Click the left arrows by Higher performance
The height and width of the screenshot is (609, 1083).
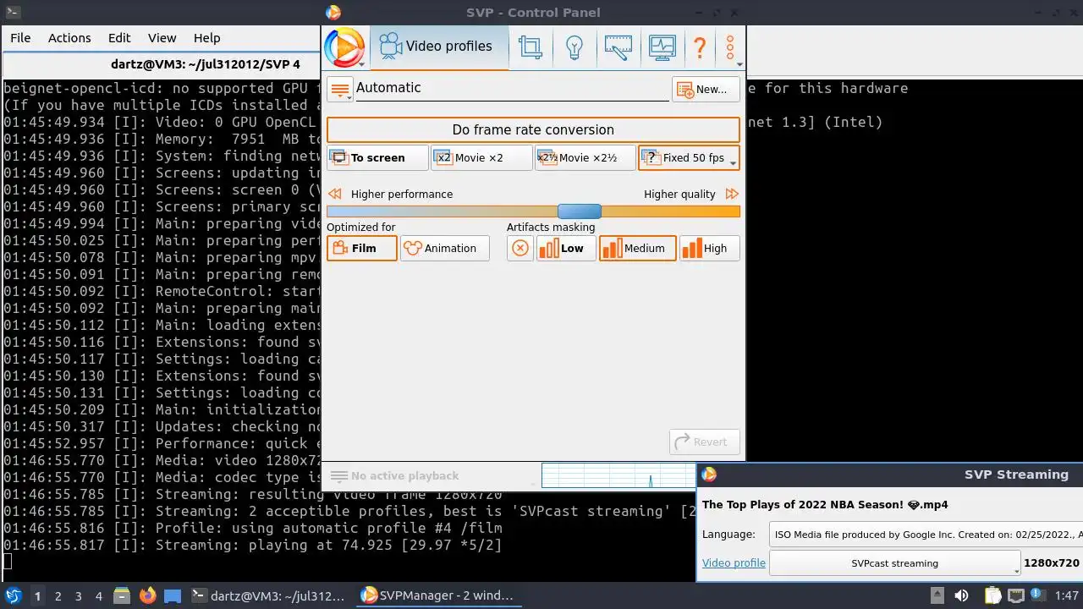click(335, 194)
